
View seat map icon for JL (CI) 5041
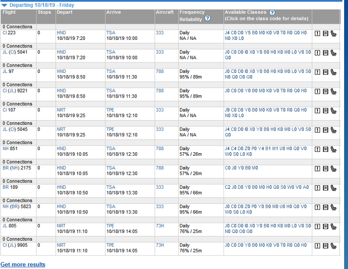[333, 53]
